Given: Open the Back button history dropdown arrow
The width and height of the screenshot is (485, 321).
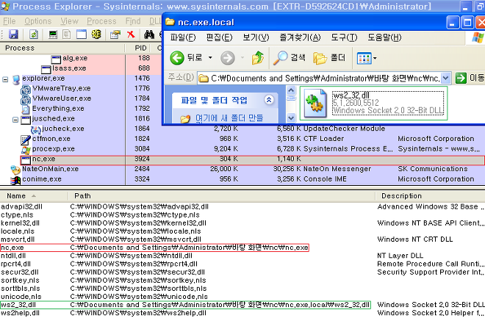Looking at the screenshot, I should click(210, 57).
